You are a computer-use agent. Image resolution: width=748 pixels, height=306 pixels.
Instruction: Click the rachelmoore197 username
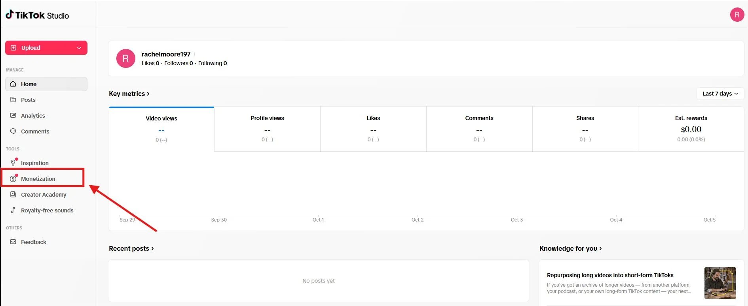tap(166, 54)
